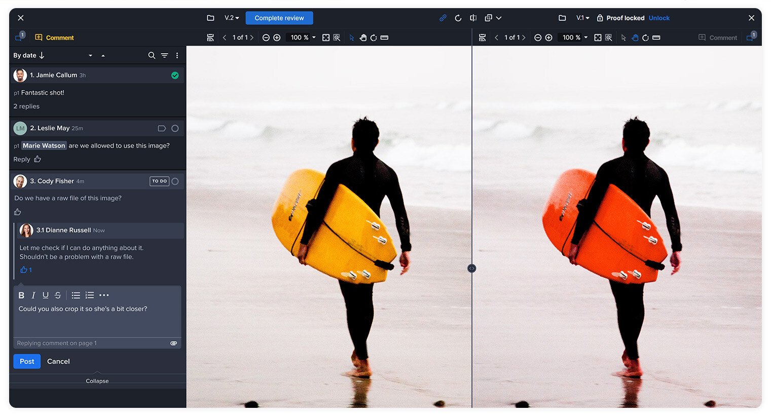Expand the left viewer 100 % zoom dropdown
This screenshot has width=771, height=418.
[x=314, y=37]
